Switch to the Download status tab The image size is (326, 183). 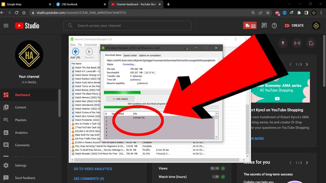[x=113, y=55]
